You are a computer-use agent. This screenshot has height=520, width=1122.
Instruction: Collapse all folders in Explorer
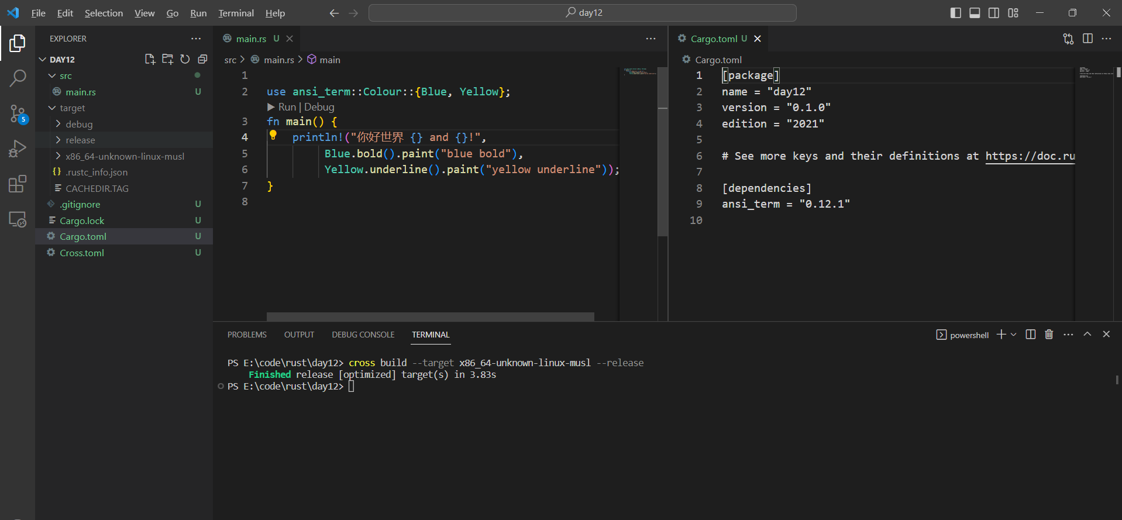point(202,59)
